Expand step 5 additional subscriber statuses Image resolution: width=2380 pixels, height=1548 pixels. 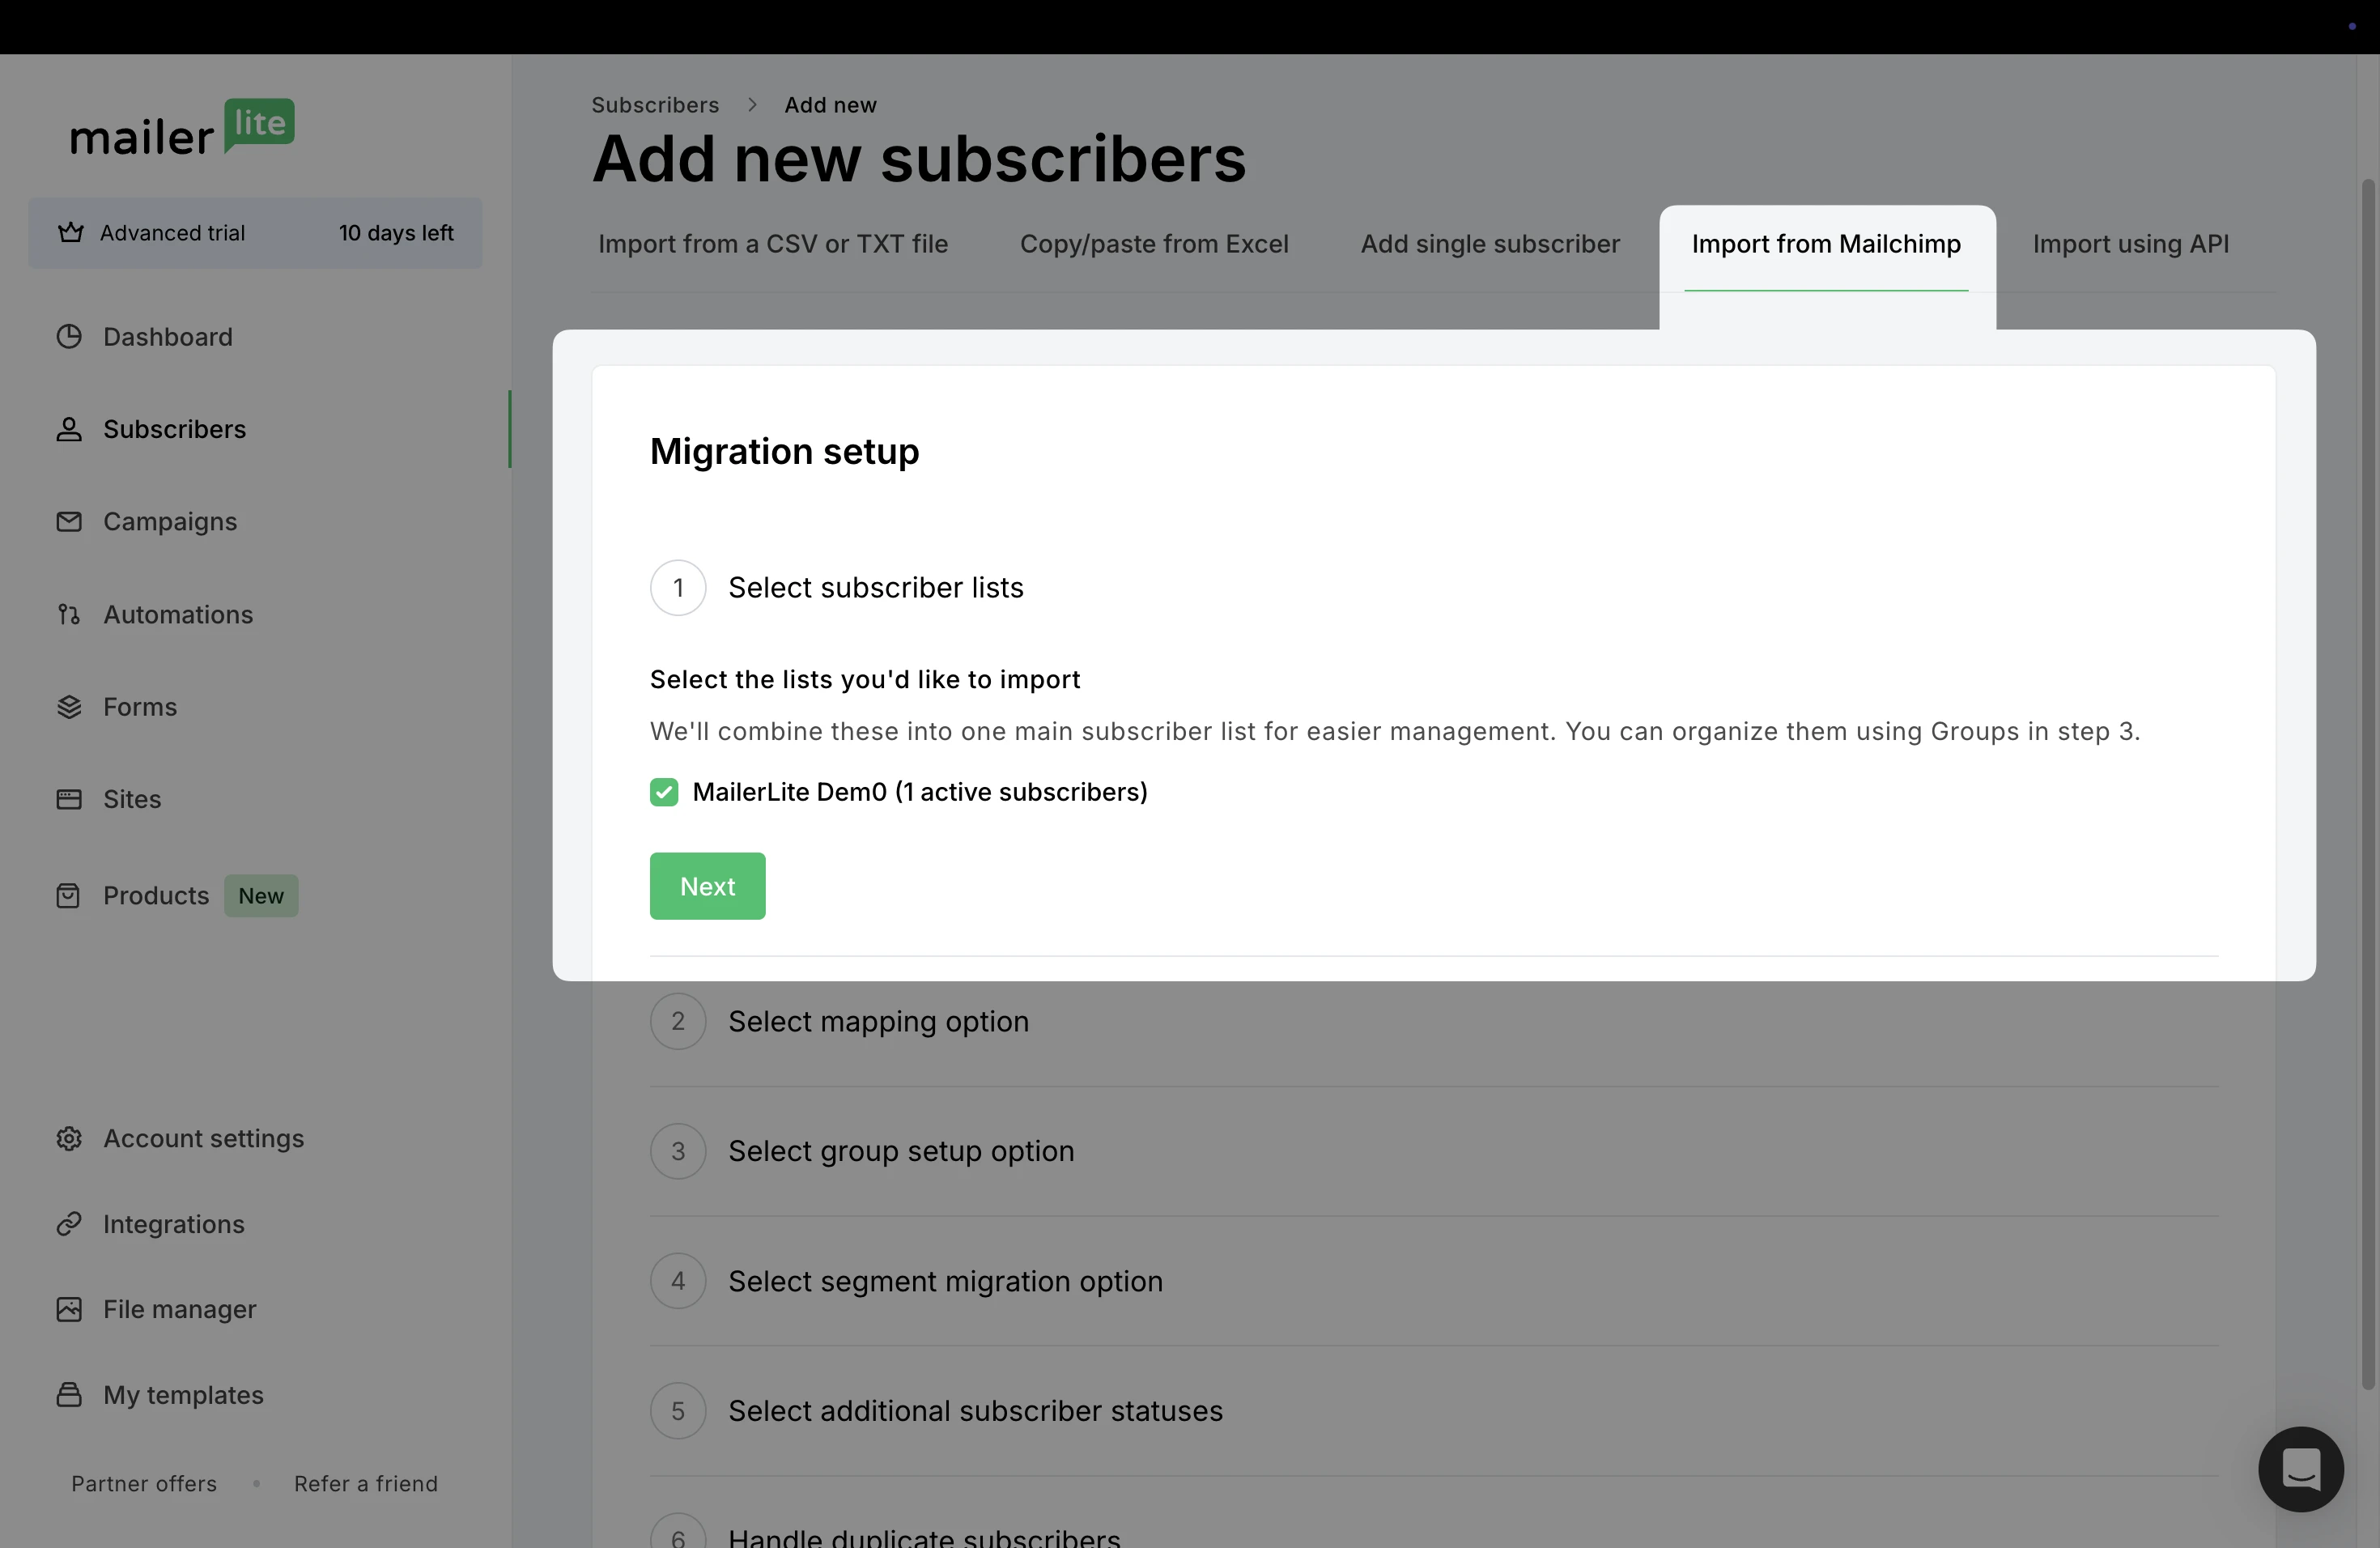[974, 1411]
